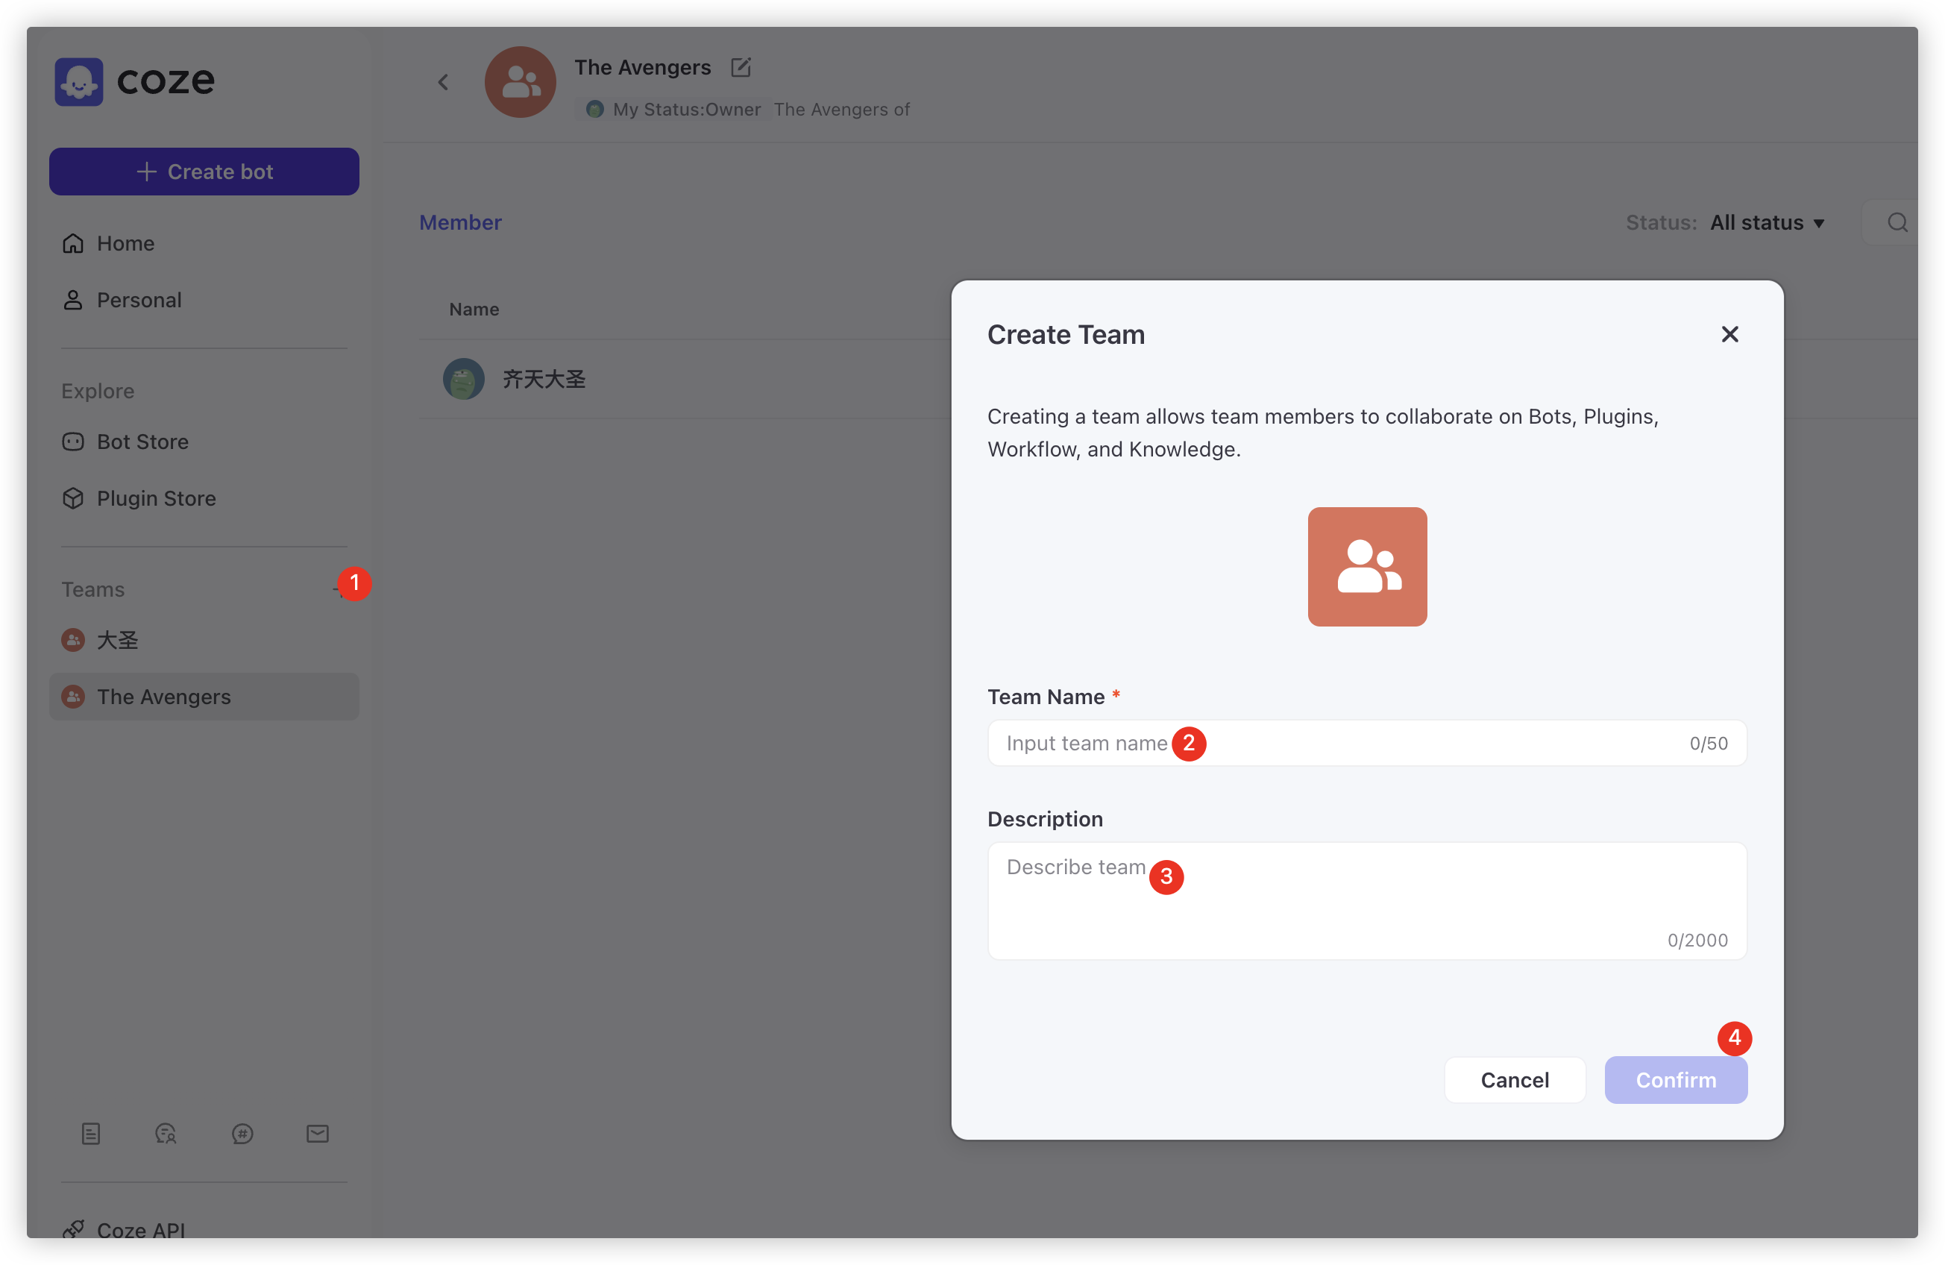Viewport: 1945px width, 1265px height.
Task: Click the Describe team text area
Action: (x=1366, y=899)
